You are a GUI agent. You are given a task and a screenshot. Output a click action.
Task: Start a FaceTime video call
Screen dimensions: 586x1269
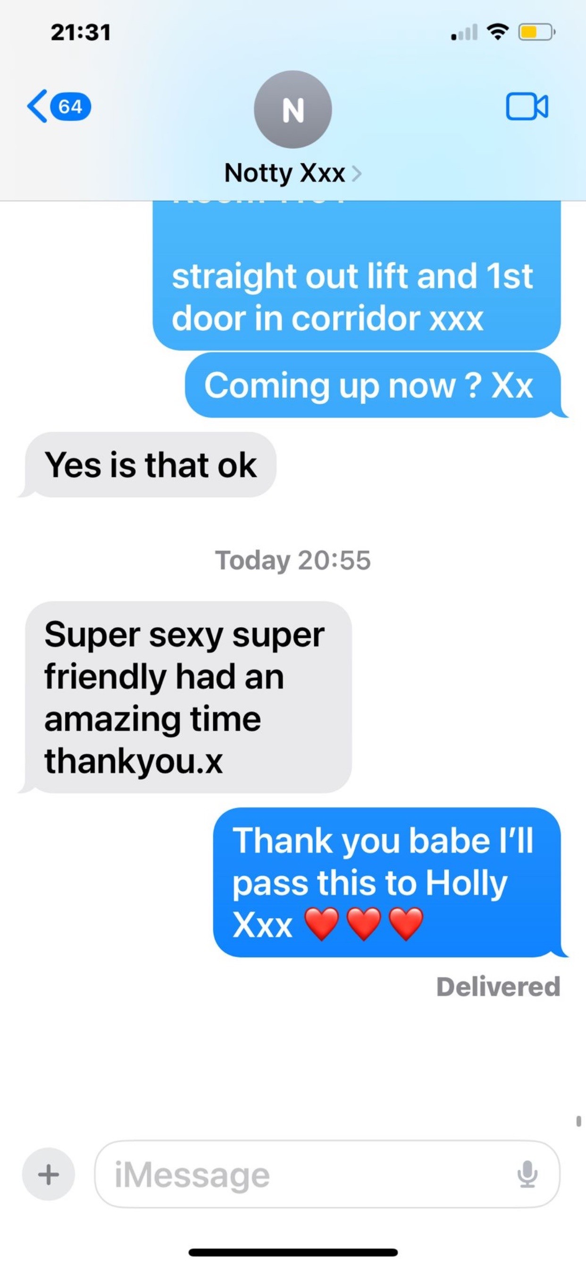tap(527, 106)
